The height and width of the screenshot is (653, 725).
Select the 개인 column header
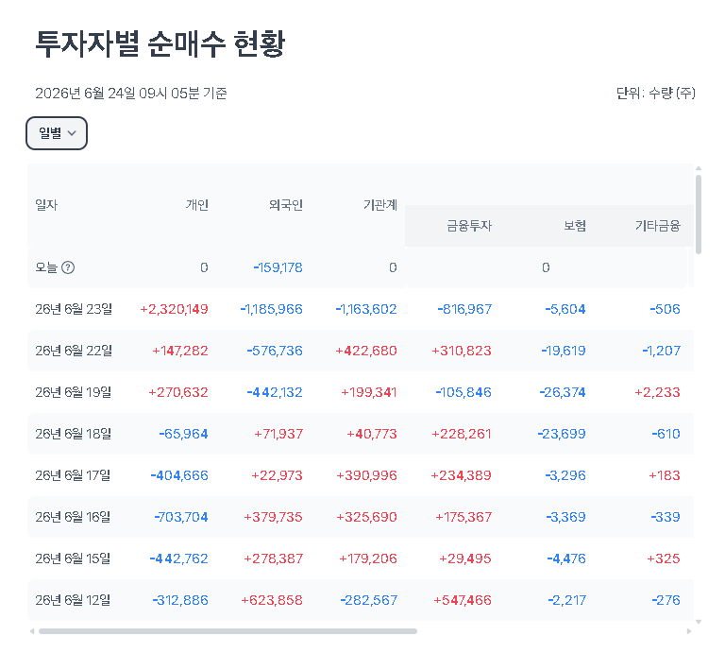pos(197,205)
